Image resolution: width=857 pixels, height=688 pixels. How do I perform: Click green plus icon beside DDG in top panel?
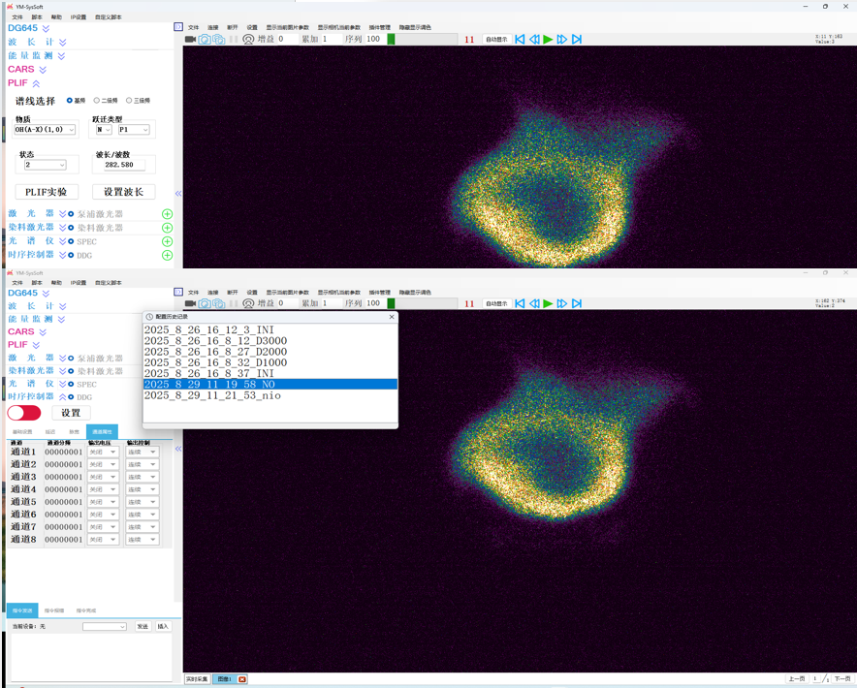(x=167, y=256)
